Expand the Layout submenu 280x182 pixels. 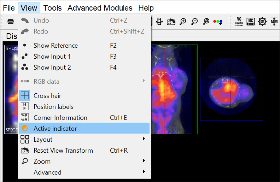click(43, 140)
